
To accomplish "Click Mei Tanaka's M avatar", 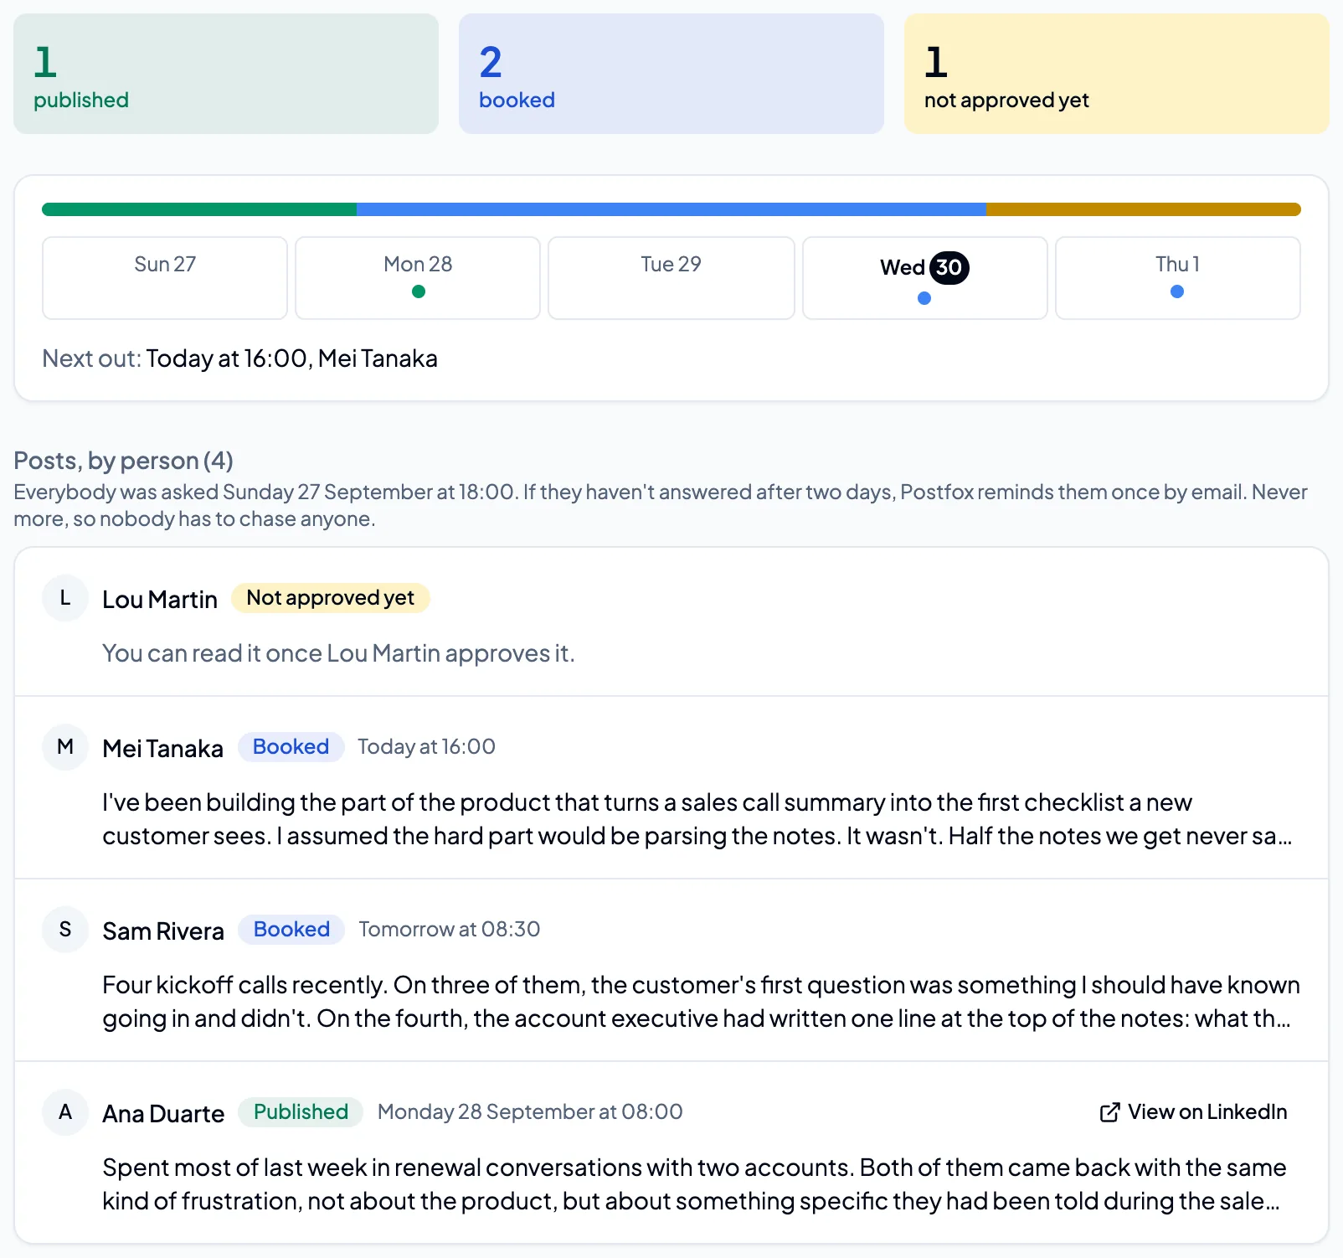I will click(65, 747).
